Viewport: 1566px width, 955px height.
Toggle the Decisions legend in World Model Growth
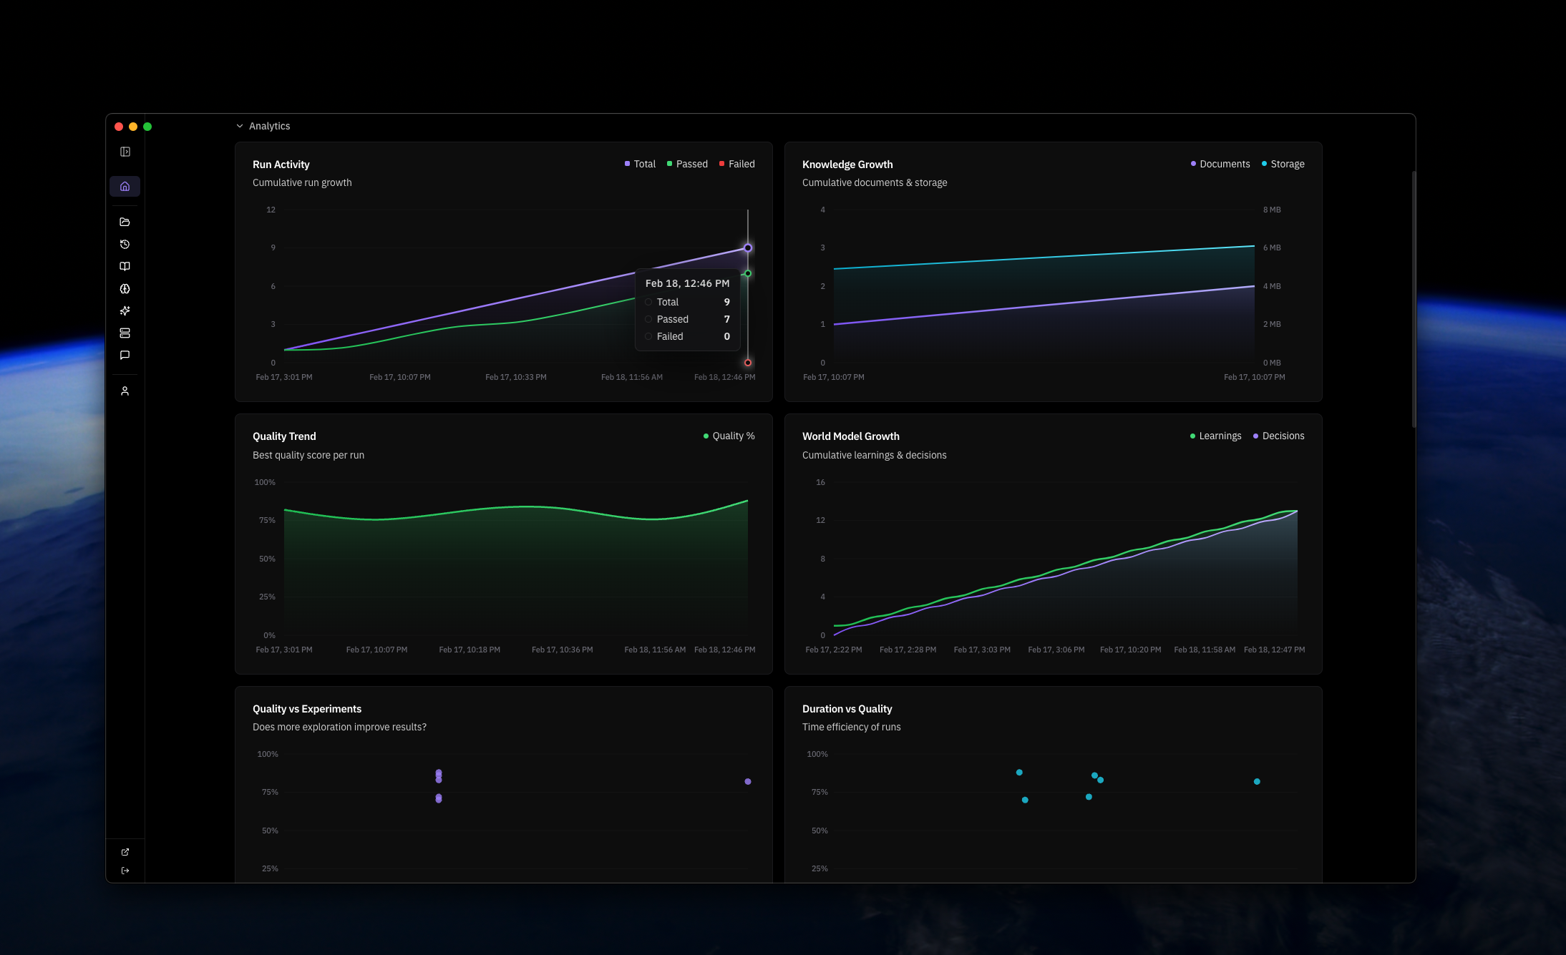coord(1278,436)
